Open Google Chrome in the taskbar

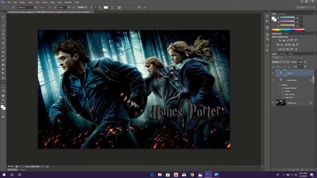coord(192,175)
